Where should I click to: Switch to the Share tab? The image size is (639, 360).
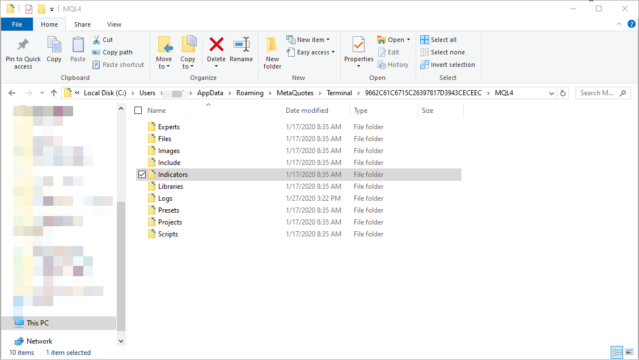pyautogui.click(x=82, y=24)
